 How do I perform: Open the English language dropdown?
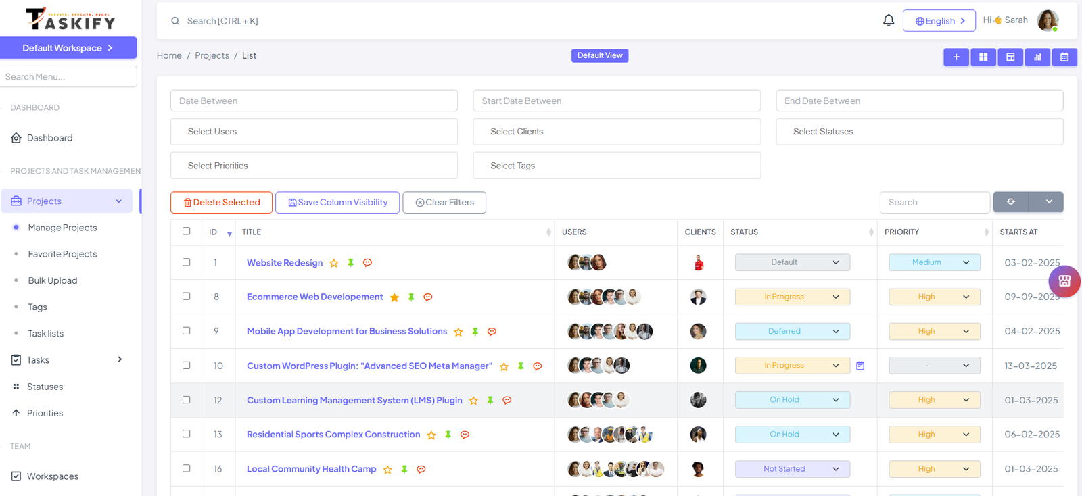[939, 20]
